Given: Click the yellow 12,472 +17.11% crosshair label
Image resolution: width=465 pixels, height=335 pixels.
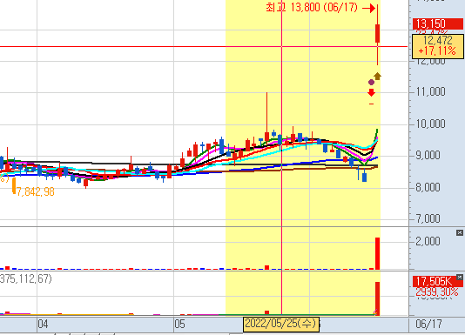Looking at the screenshot, I should click(x=437, y=46).
